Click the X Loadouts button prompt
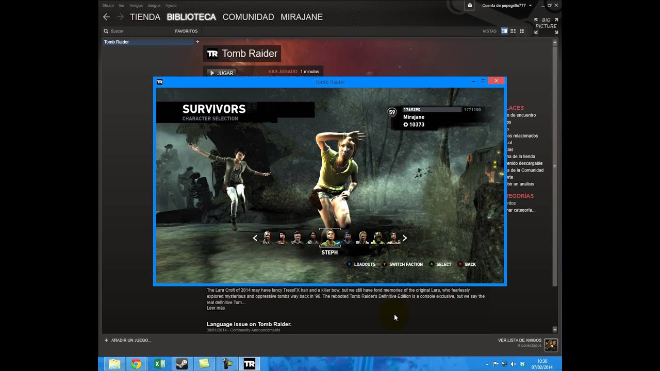The width and height of the screenshot is (660, 371). [x=361, y=264]
